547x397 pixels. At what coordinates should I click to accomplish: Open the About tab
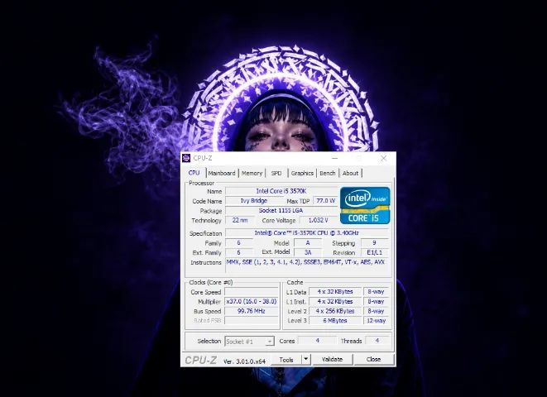tap(350, 173)
